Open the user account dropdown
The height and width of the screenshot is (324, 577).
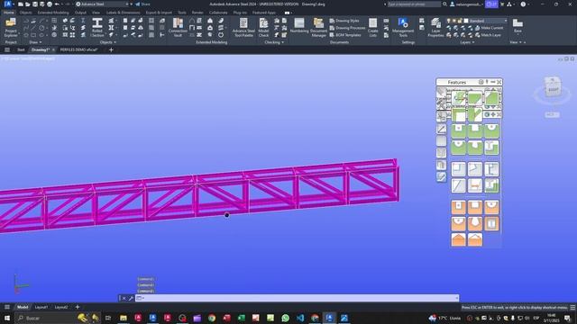(x=467, y=4)
